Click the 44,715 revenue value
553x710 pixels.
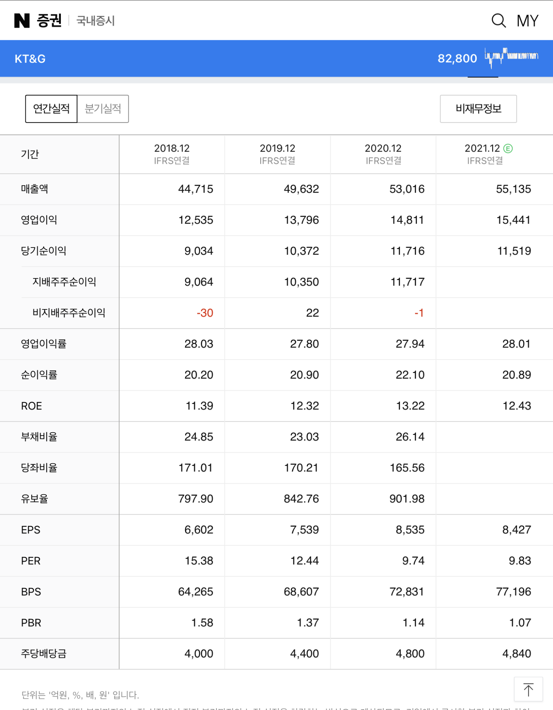(196, 189)
